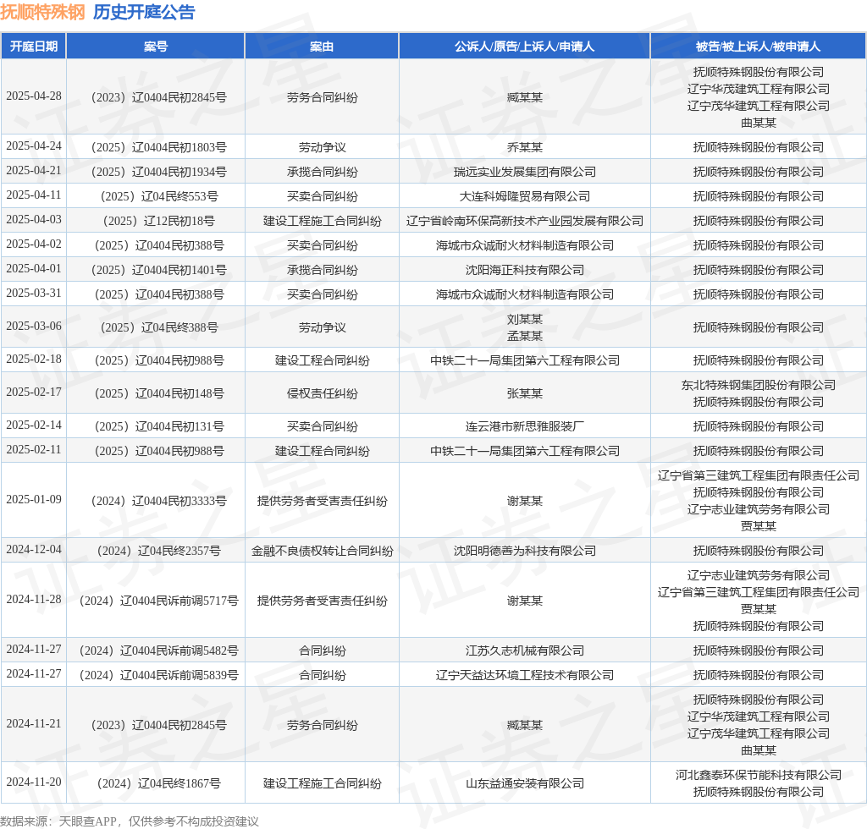Click plaintiff 乔某某

525,147
